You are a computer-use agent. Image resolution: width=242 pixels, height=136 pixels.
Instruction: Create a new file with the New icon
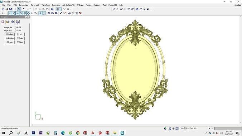(3, 9)
